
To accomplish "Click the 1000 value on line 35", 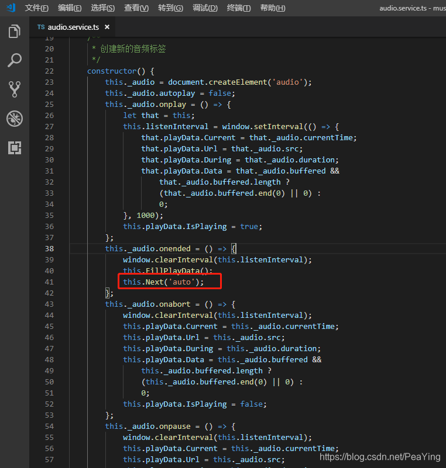I will coord(146,216).
